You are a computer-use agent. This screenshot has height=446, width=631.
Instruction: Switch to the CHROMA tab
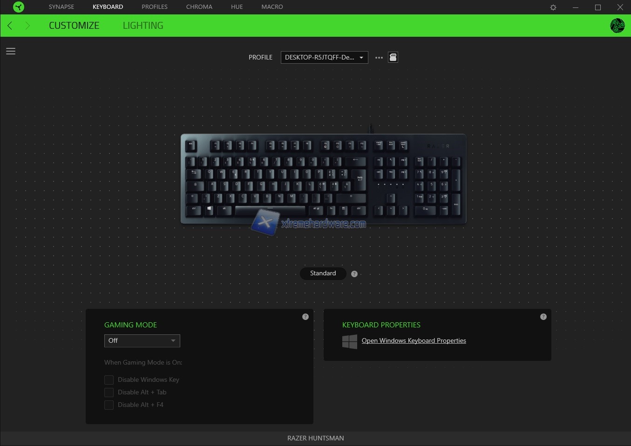point(199,7)
